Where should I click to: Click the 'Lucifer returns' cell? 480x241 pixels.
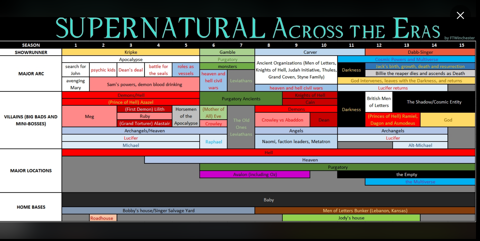393,88
